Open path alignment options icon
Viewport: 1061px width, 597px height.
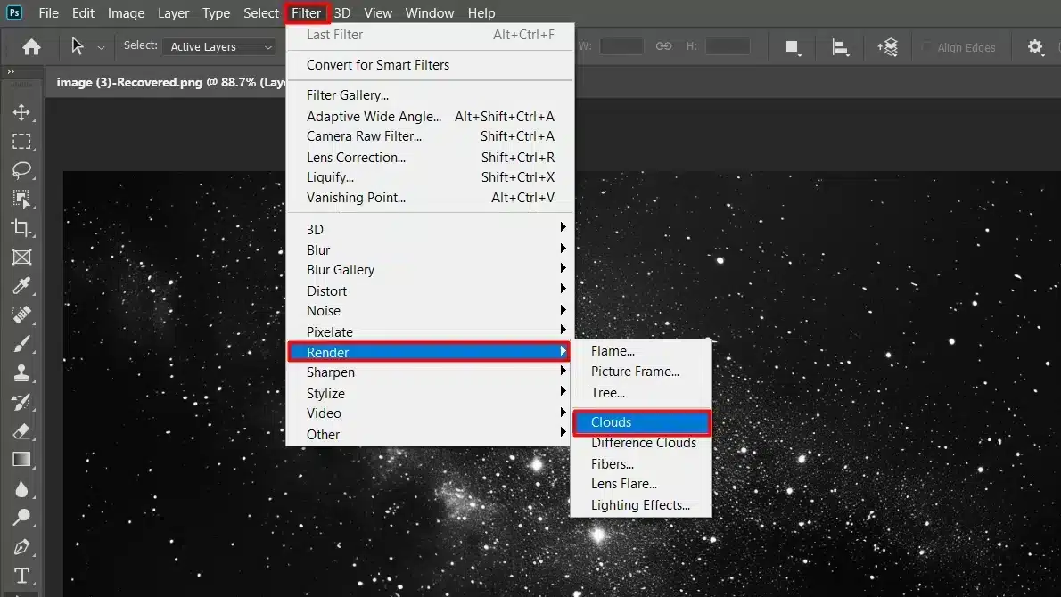coord(840,46)
